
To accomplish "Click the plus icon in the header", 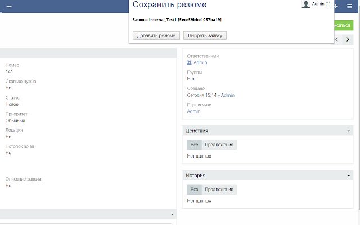I will click(x=336, y=6).
